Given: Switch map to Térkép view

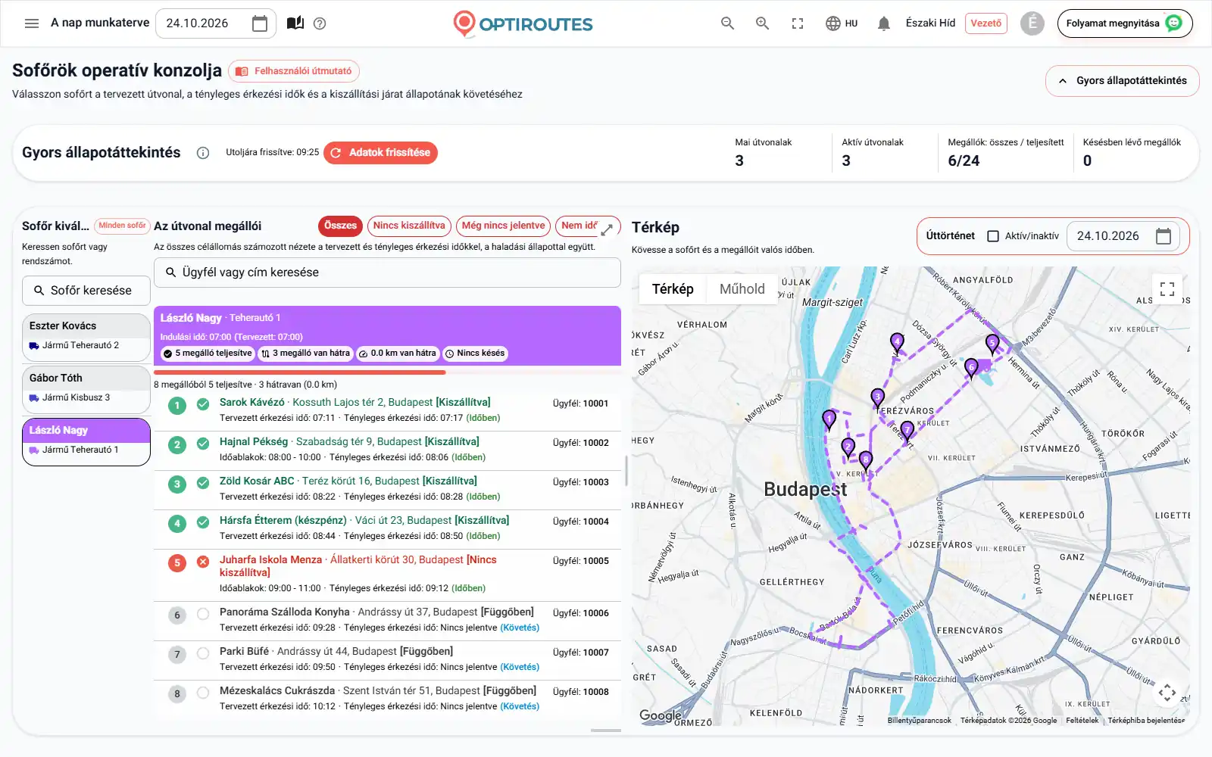Looking at the screenshot, I should (673, 289).
